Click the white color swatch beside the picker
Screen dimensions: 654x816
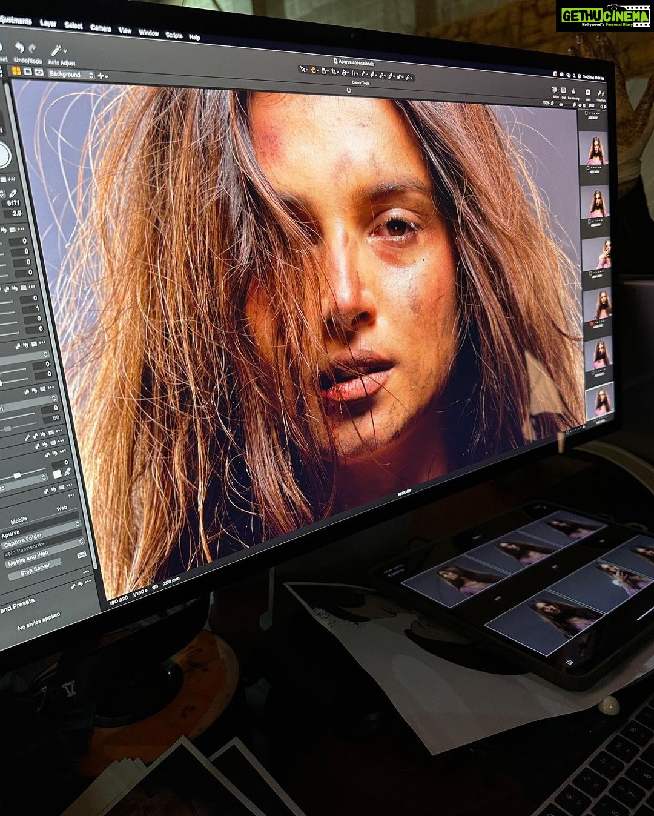tap(58, 473)
